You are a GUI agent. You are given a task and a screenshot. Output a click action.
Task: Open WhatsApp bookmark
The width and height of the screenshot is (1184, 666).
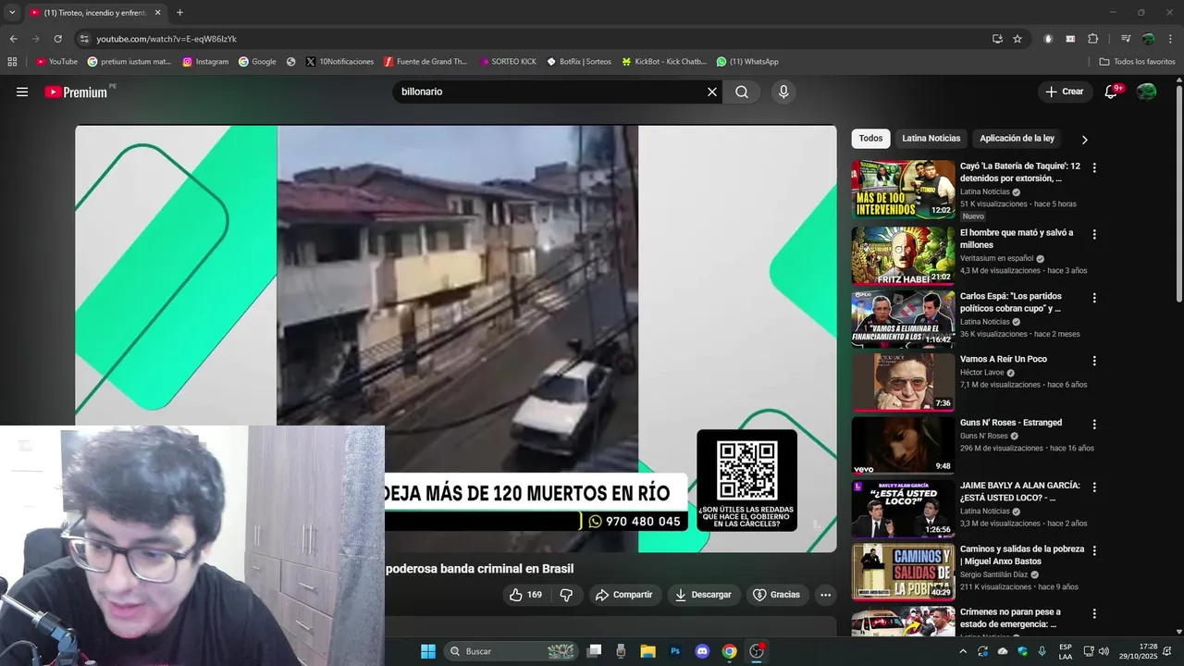[x=747, y=62]
